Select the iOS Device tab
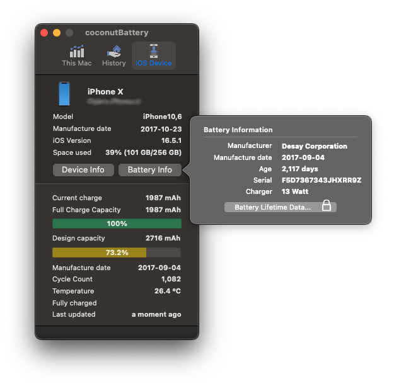The height and width of the screenshot is (386, 394). [x=154, y=55]
